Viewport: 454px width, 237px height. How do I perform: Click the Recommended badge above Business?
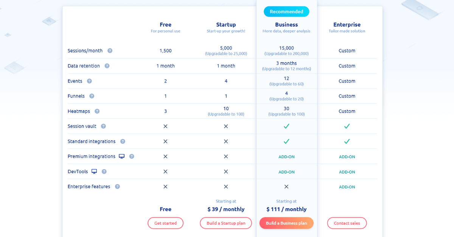(286, 12)
